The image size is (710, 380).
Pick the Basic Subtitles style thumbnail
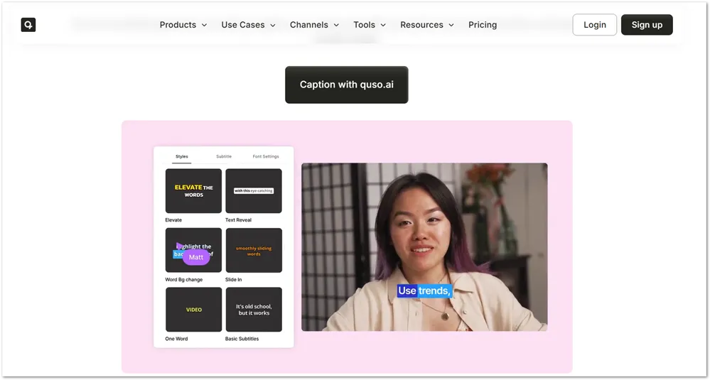point(254,310)
